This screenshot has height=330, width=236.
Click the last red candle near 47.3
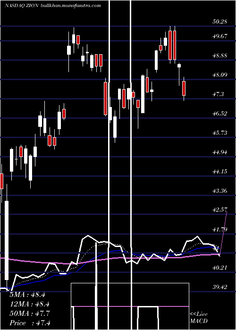[x=184, y=89]
